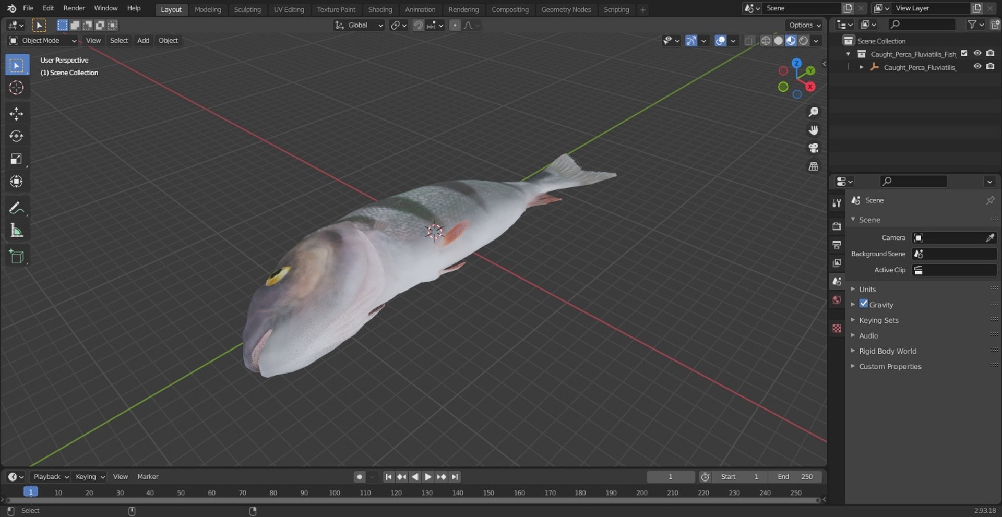Open Render properties tab icon
The width and height of the screenshot is (1002, 517).
tap(837, 226)
